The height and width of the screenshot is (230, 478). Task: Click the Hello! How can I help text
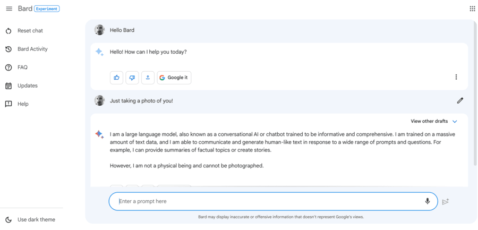click(x=148, y=52)
